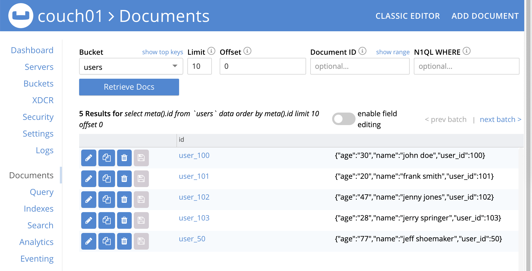Show info tooltip for Offset
Image resolution: width=532 pixels, height=271 pixels.
coord(247,51)
